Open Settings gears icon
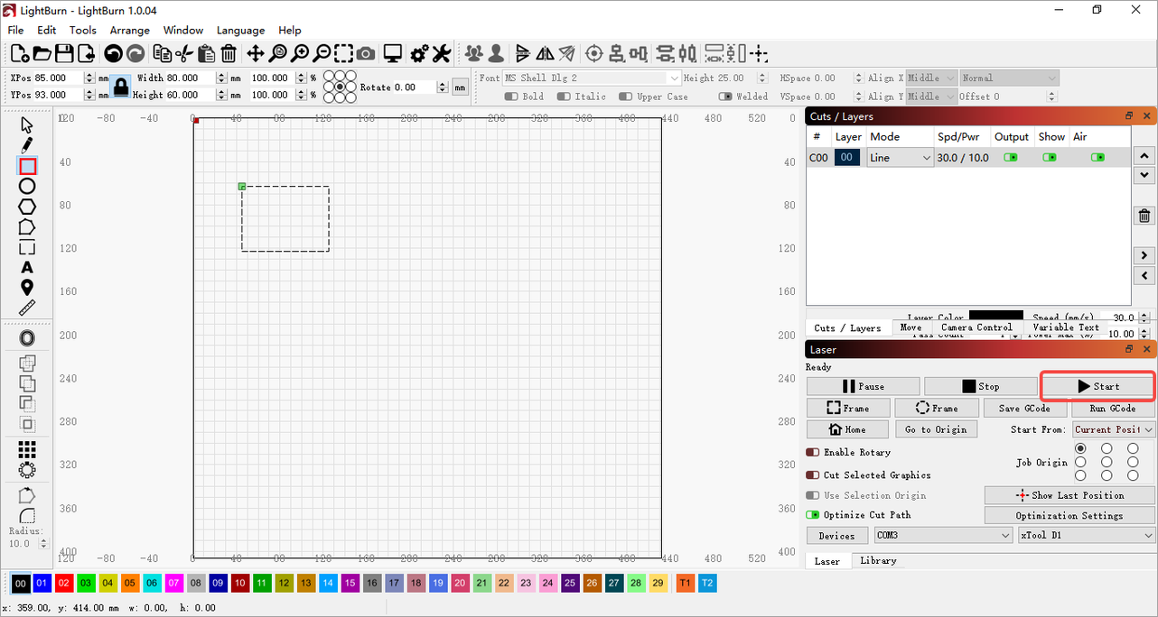 click(420, 54)
